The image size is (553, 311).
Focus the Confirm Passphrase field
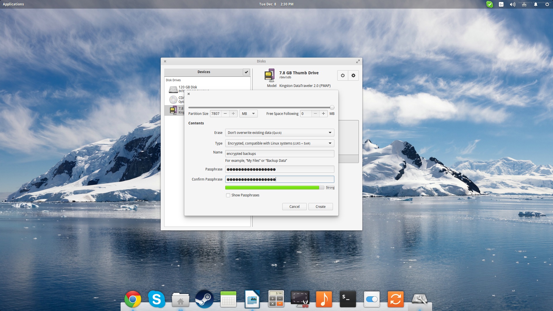(280, 179)
